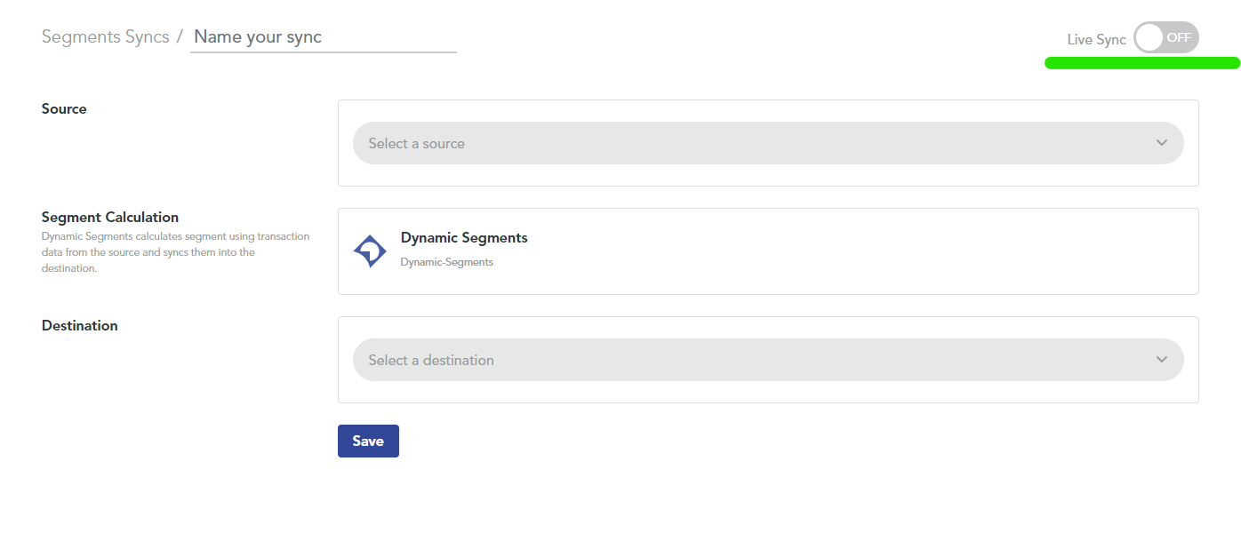
Task: Click the Name your sync input field
Action: click(x=324, y=37)
